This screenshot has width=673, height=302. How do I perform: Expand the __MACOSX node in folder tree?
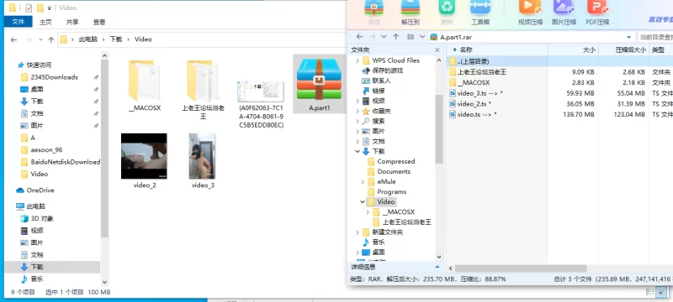click(x=368, y=212)
